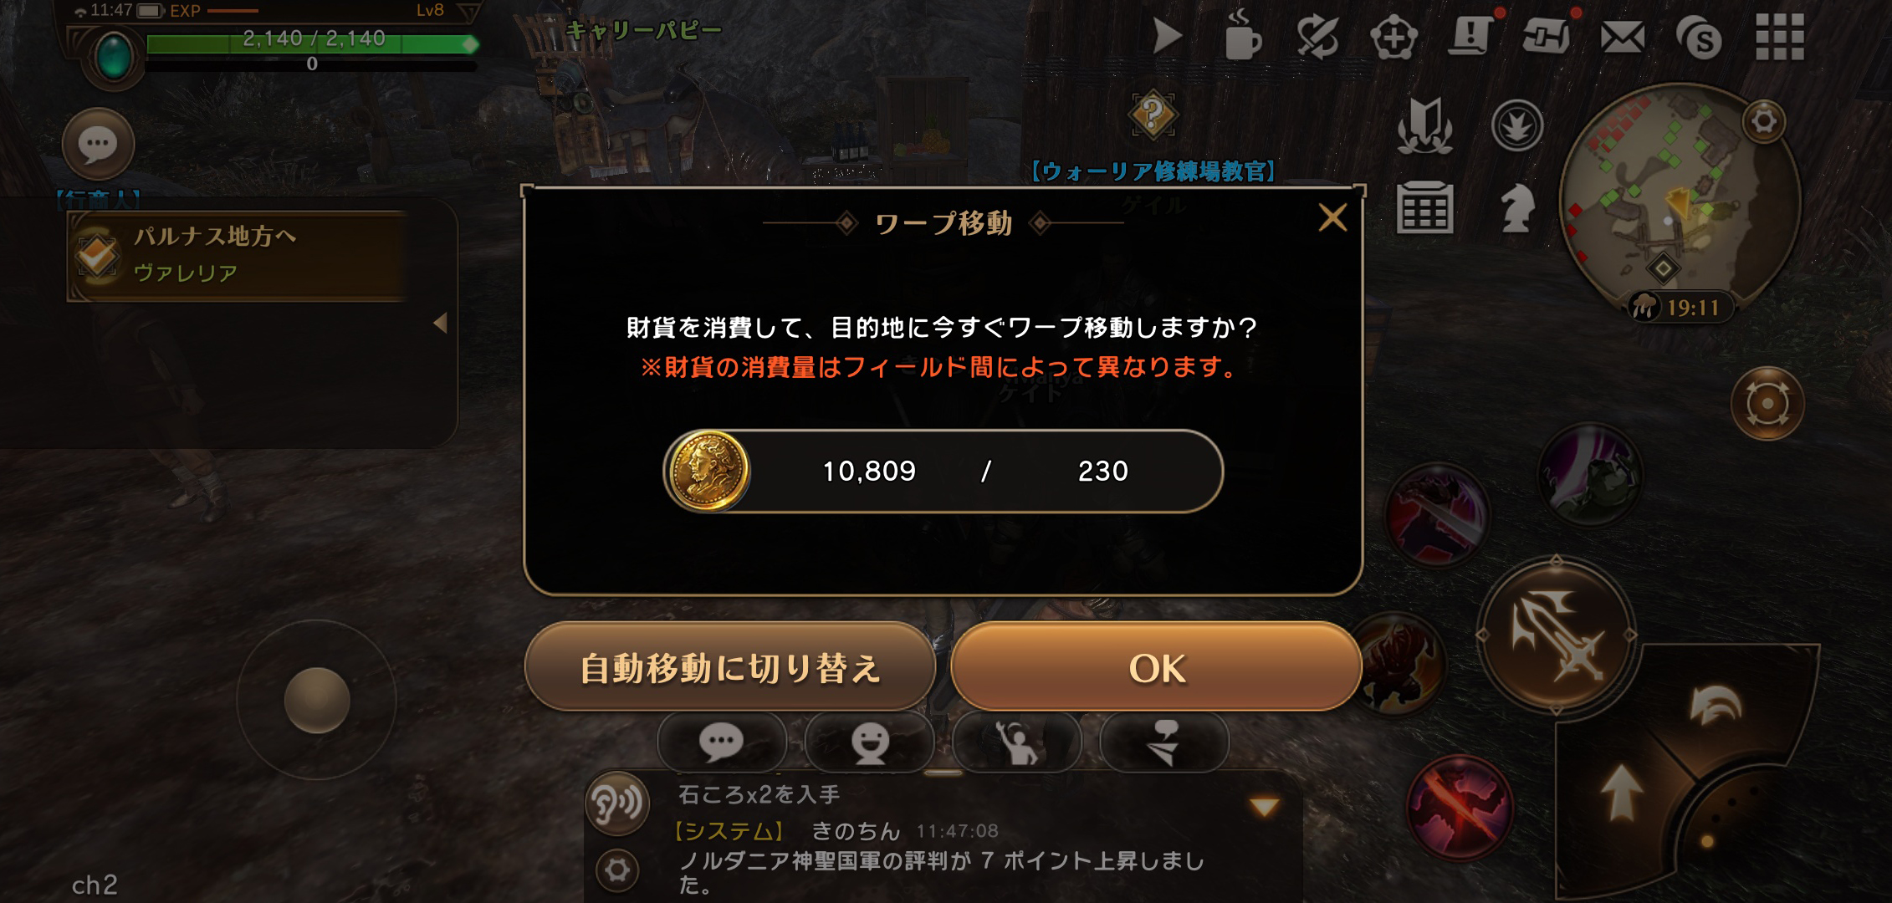Open the speech bubble chat icon at left

click(x=98, y=144)
